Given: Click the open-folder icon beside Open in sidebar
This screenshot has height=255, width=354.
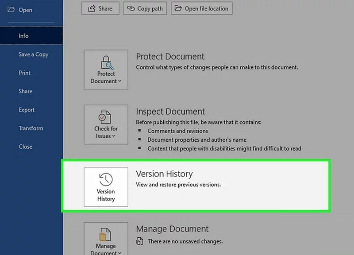Looking at the screenshot, I should [x=11, y=9].
